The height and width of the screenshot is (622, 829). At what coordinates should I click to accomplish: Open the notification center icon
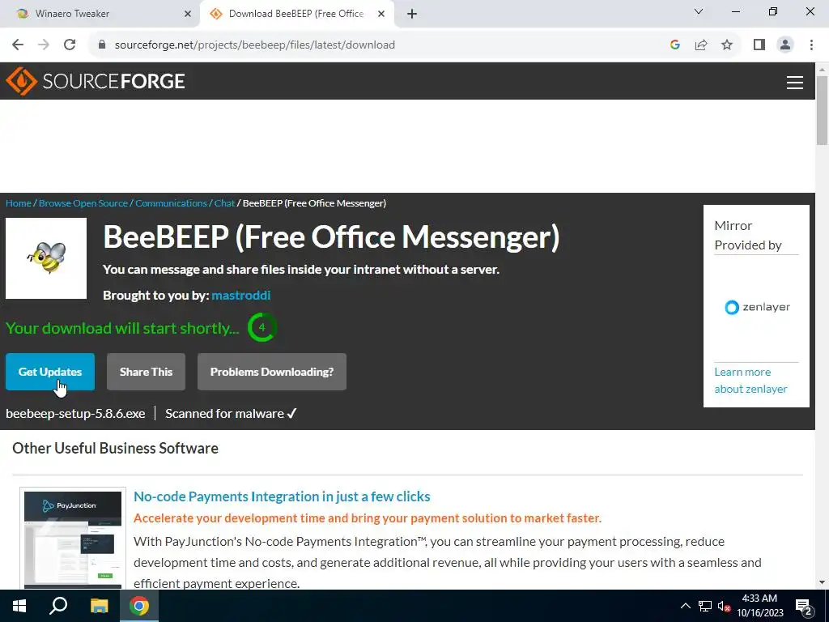click(x=804, y=607)
